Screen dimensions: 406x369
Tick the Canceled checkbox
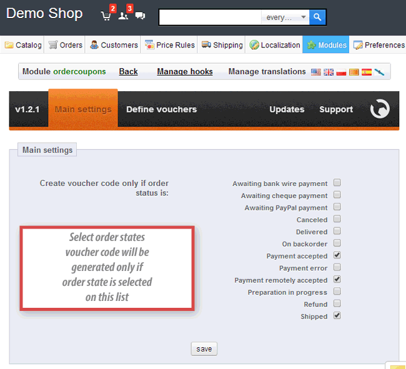pos(337,219)
